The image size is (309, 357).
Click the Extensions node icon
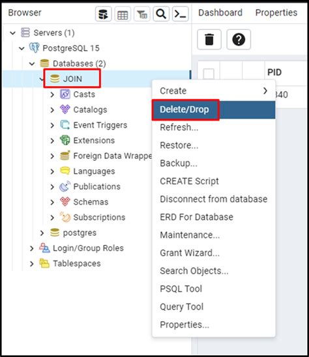click(x=65, y=140)
